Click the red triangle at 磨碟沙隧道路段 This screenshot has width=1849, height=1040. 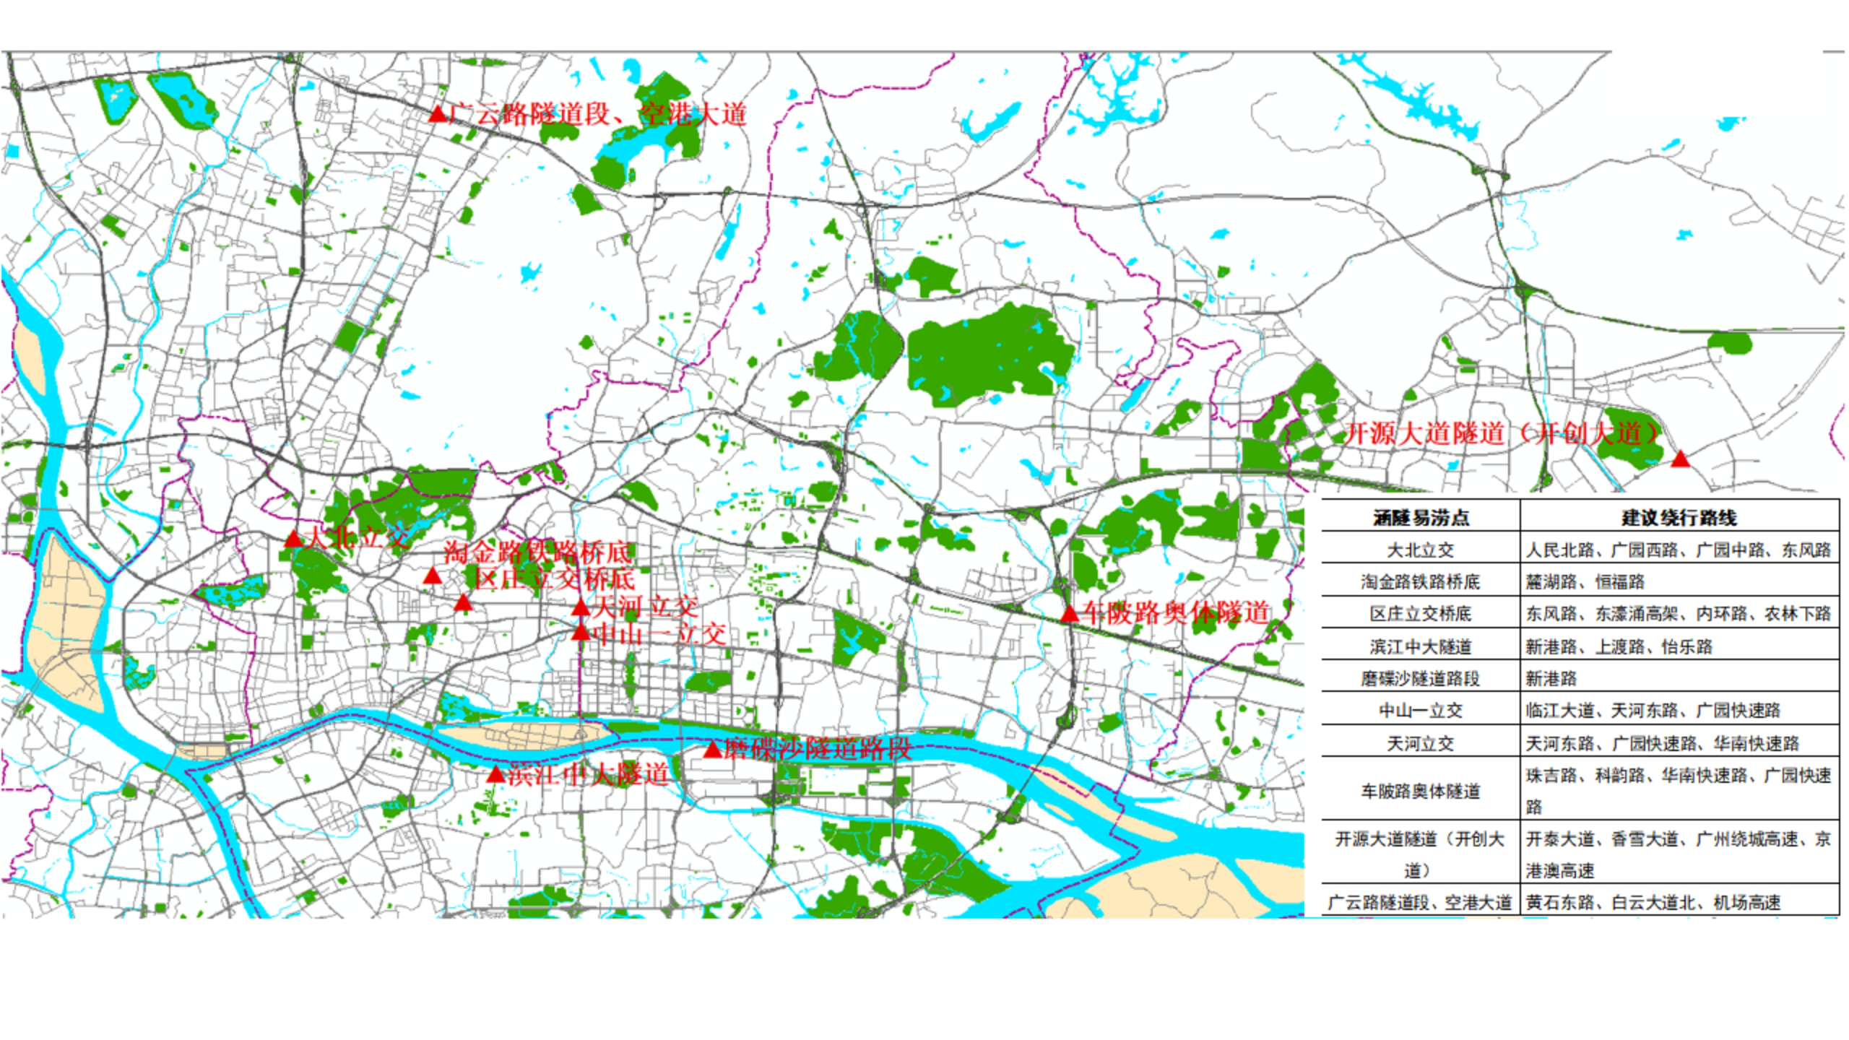713,750
